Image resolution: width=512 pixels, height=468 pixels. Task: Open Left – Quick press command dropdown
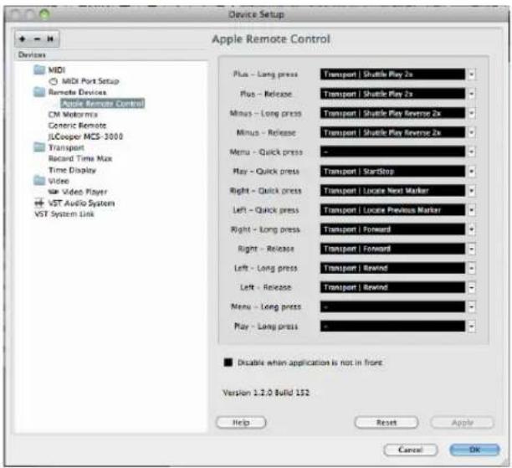tap(472, 210)
